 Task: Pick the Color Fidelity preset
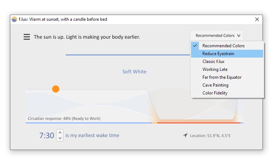pyautogui.click(x=215, y=93)
